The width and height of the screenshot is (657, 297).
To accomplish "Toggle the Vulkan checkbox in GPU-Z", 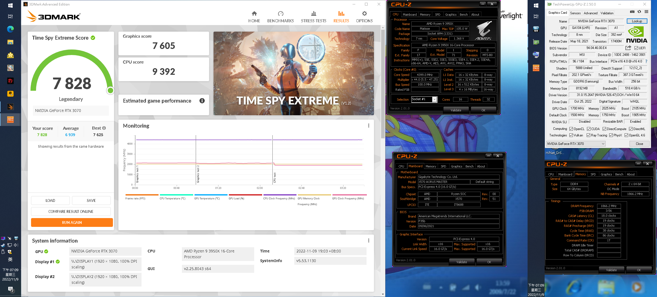I will [x=571, y=135].
